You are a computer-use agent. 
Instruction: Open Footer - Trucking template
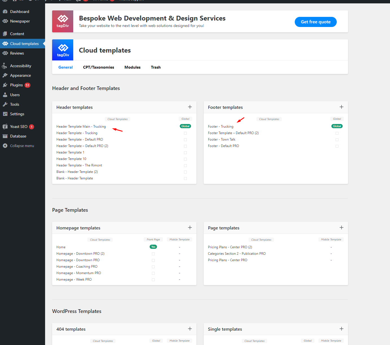(221, 127)
